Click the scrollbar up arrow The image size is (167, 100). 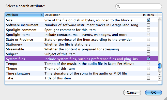point(160,74)
